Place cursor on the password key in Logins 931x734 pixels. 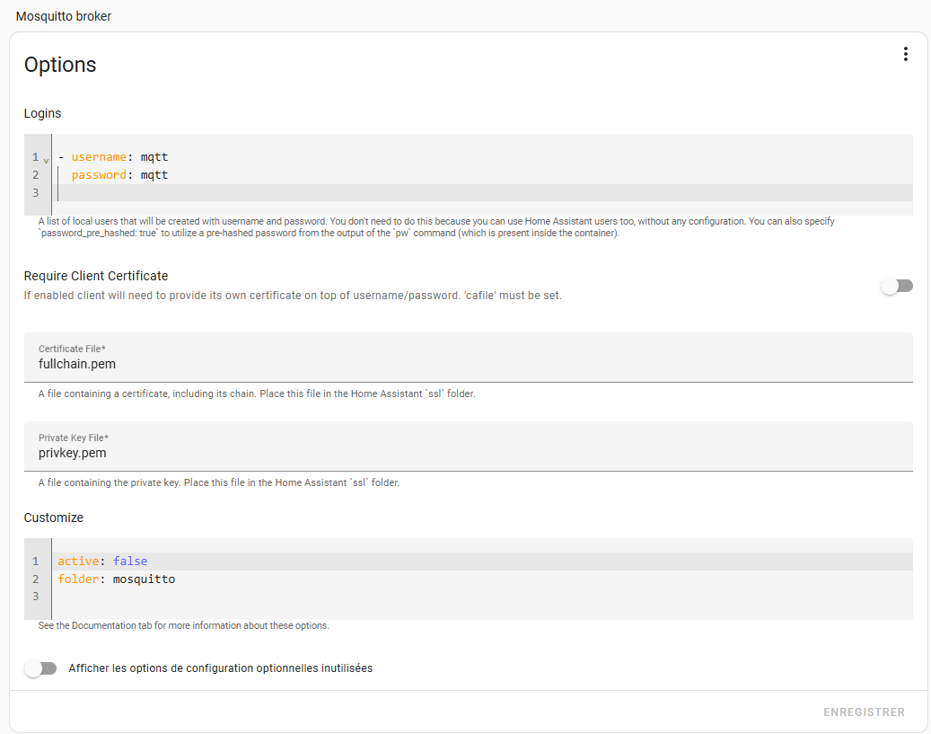pyautogui.click(x=99, y=175)
